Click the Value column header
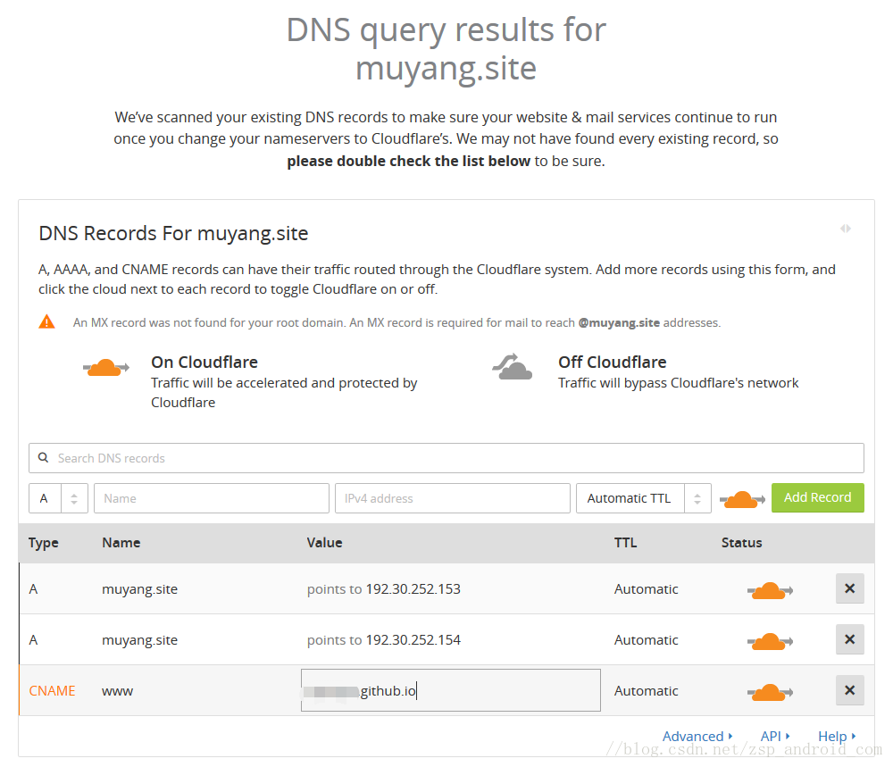 click(x=325, y=543)
